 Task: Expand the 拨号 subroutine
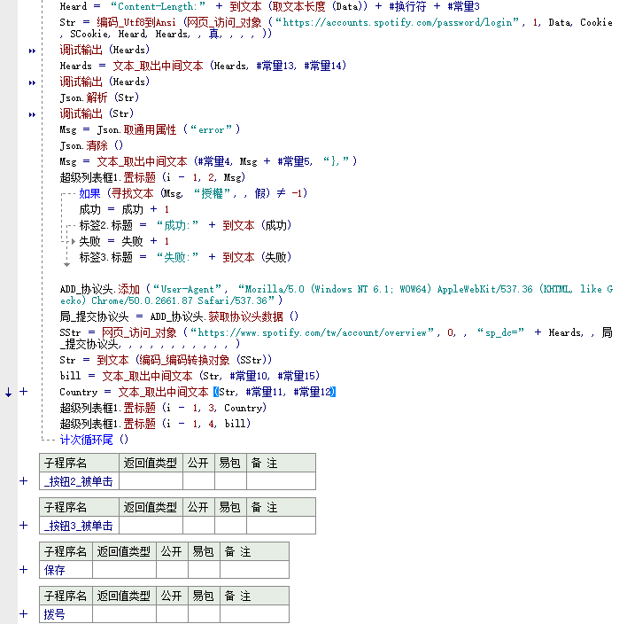[24, 614]
